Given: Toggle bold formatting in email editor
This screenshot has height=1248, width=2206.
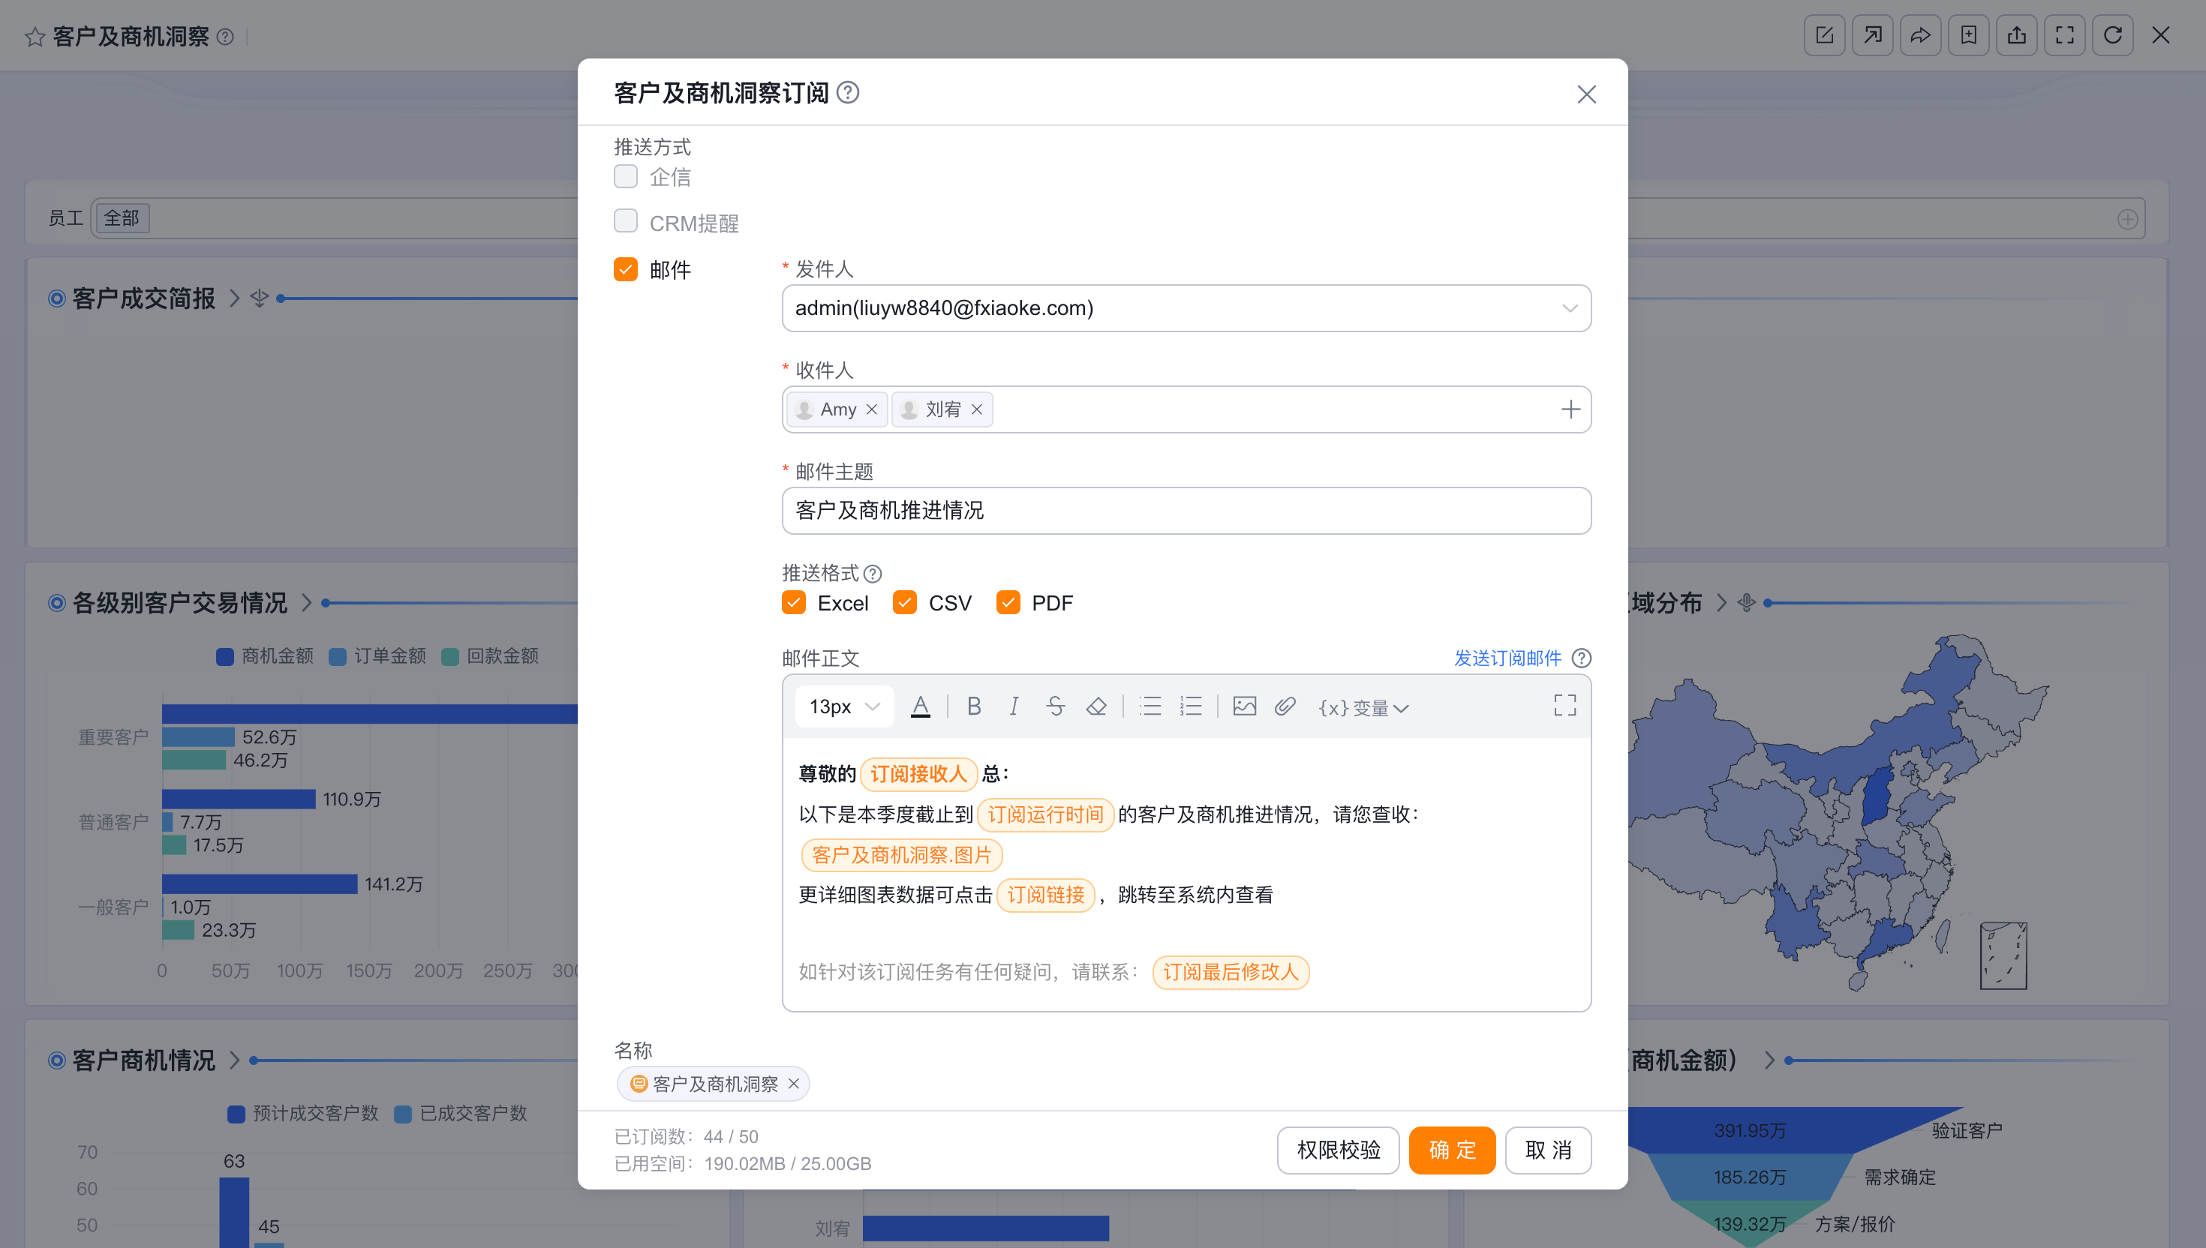Looking at the screenshot, I should tap(974, 706).
